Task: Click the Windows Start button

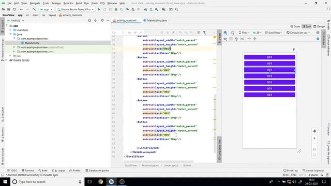Action: point(5,182)
